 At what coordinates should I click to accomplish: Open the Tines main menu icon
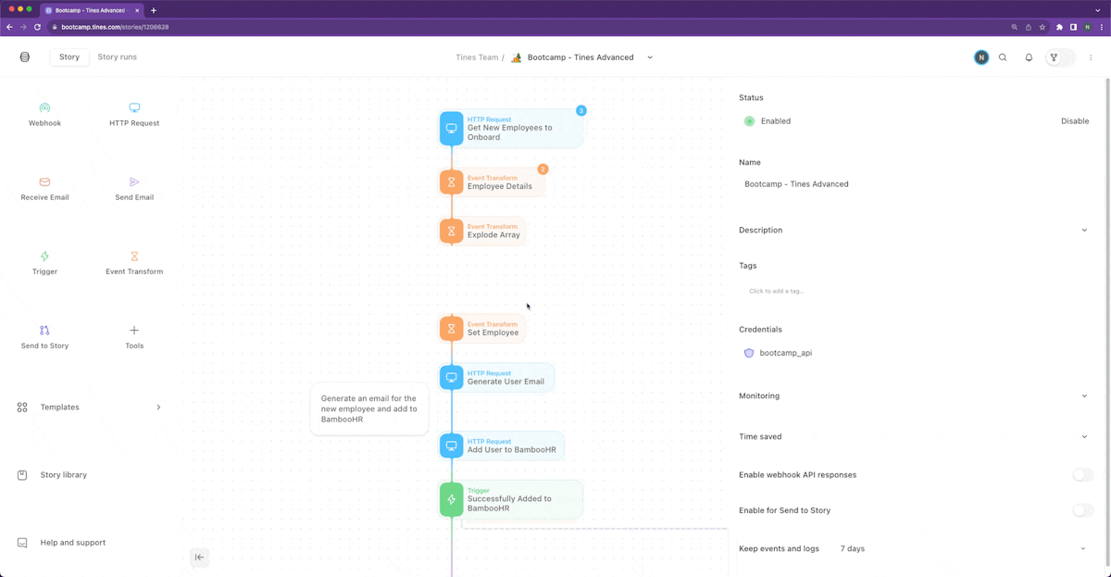pyautogui.click(x=25, y=57)
